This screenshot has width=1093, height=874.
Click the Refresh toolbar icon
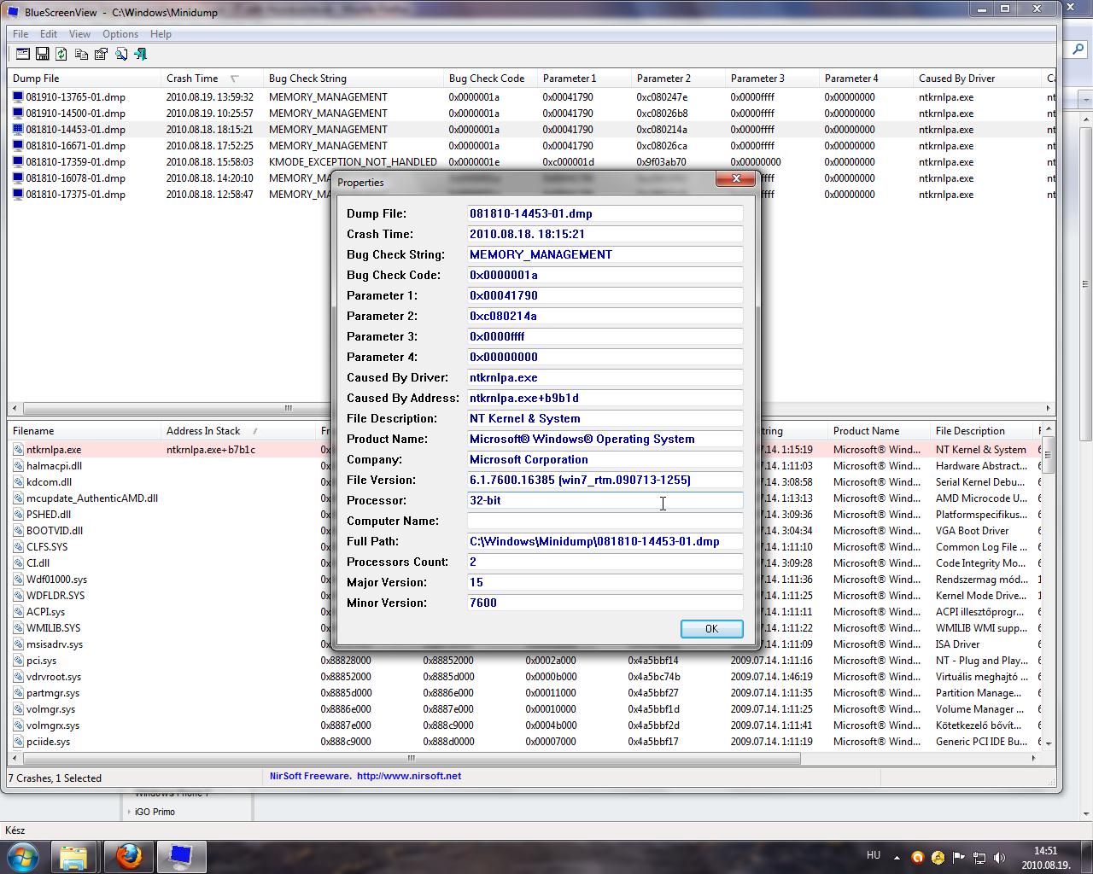click(61, 54)
